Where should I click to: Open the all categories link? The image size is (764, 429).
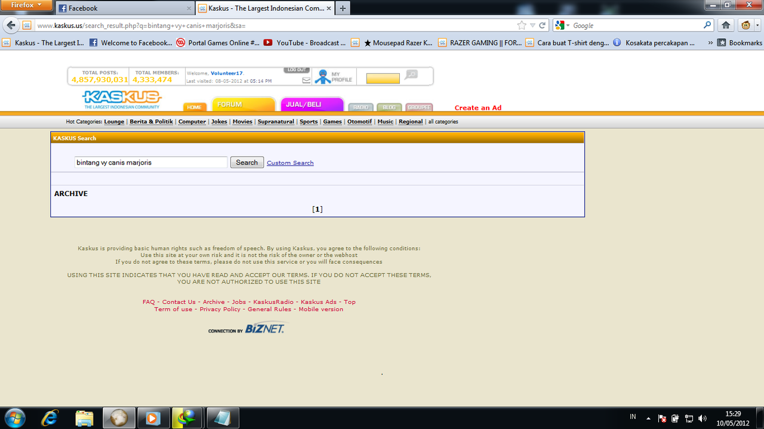pyautogui.click(x=443, y=122)
